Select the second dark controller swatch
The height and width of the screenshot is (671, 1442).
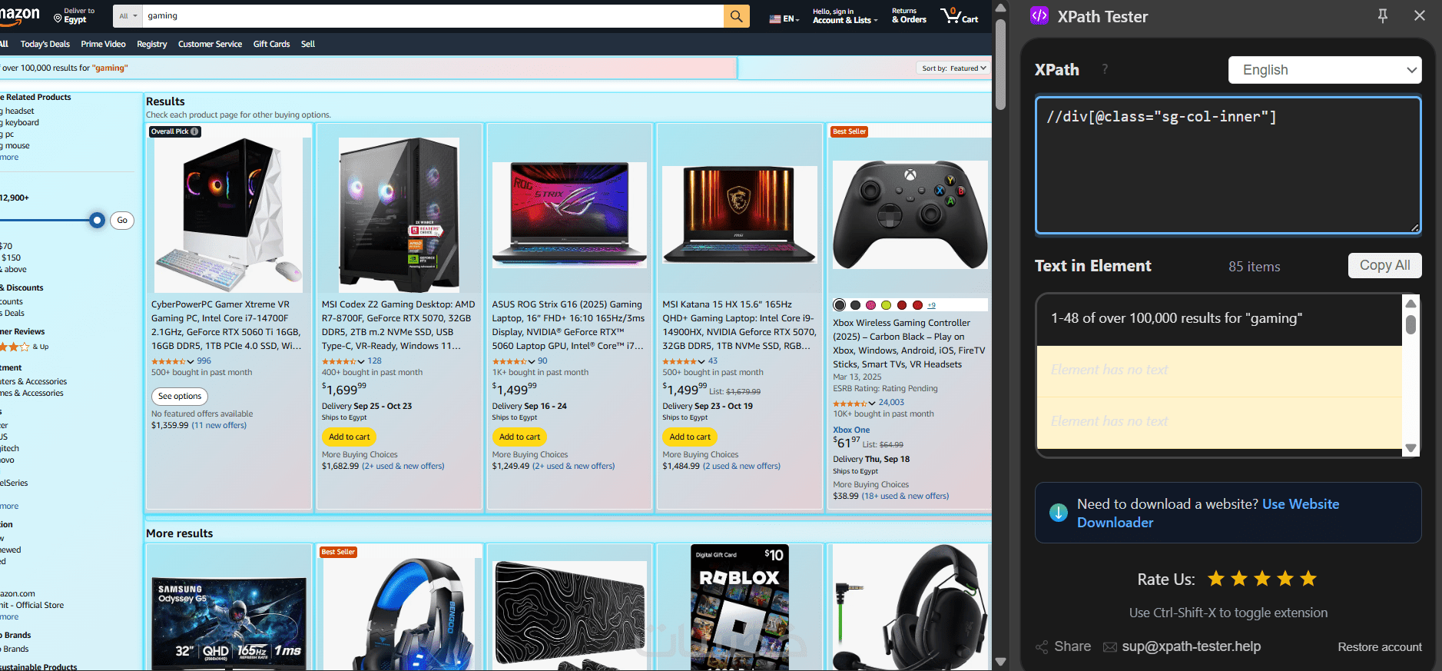pyautogui.click(x=855, y=305)
